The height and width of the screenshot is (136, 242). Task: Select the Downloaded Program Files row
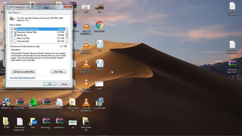click(37, 29)
